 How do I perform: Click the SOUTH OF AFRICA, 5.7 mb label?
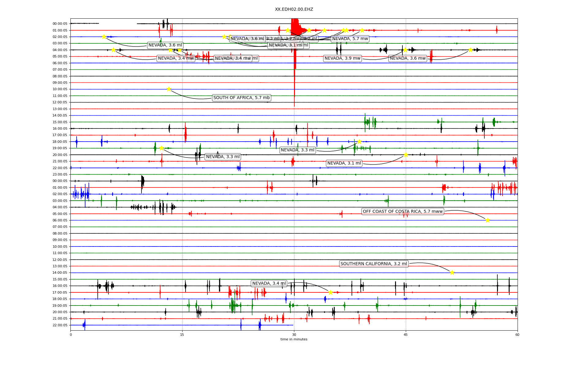tap(241, 98)
